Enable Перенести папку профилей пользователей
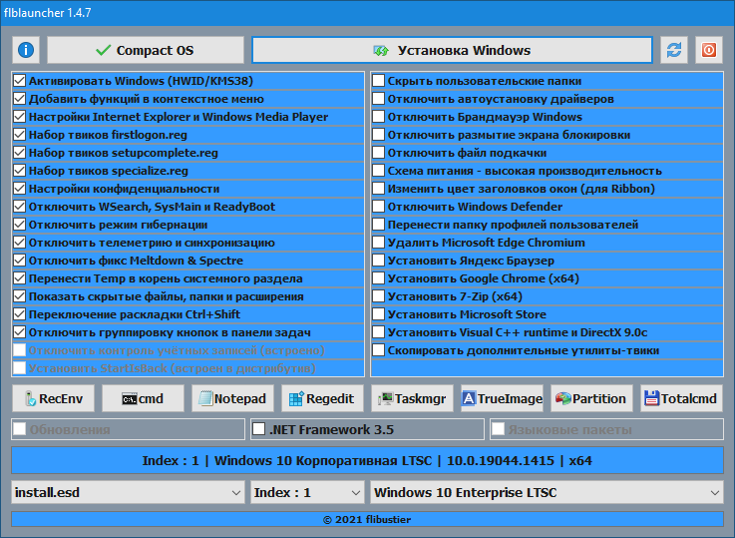This screenshot has height=538, width=735. [x=378, y=225]
